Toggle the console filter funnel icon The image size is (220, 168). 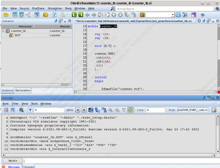tap(30, 110)
